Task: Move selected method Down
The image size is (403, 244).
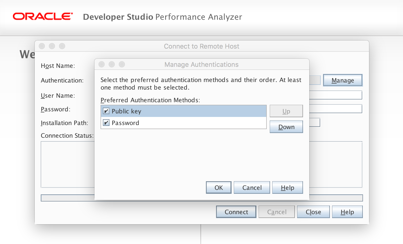Action: click(x=286, y=127)
